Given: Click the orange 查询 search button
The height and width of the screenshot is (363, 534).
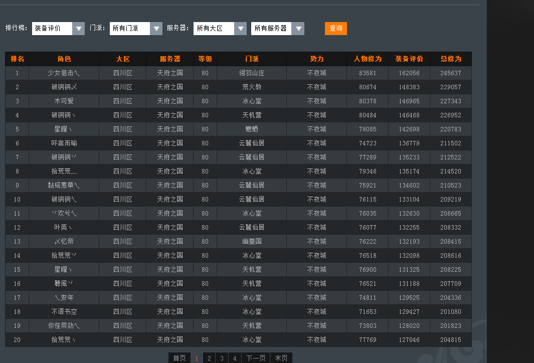Looking at the screenshot, I should click(336, 28).
